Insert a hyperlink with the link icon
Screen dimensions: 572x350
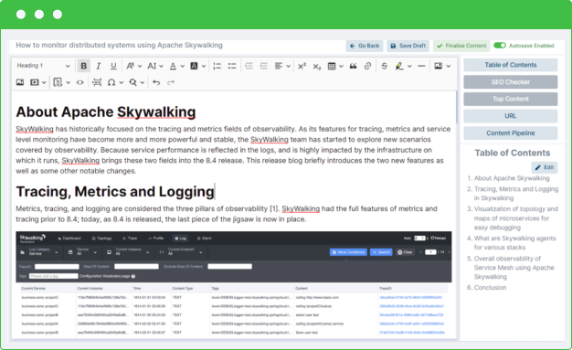pos(367,66)
